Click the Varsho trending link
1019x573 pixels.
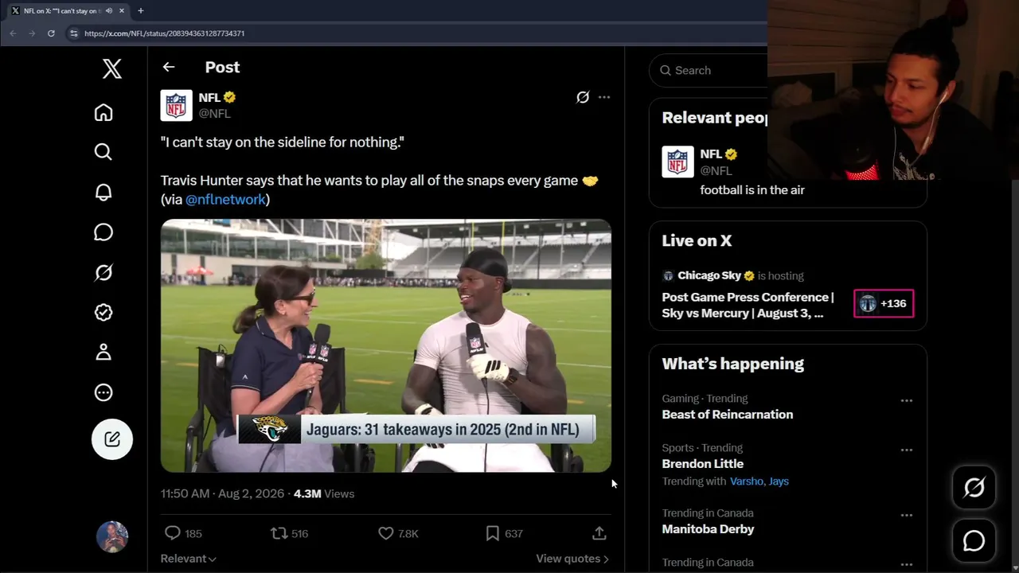point(747,481)
